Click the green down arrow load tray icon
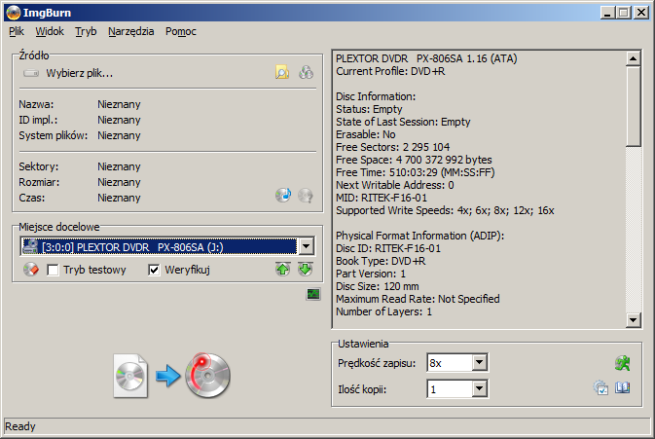Viewport: 655px width, 439px height. pos(306,270)
